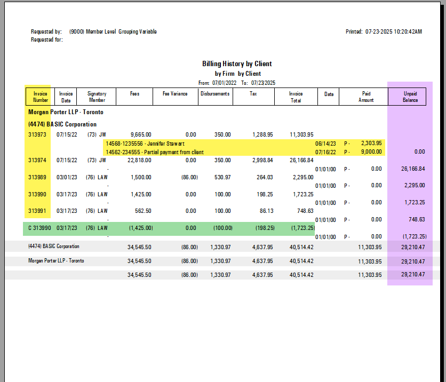Screen dimensions: 446x382
Task: Click the credited tax amount (198.25)
Action: click(265, 228)
